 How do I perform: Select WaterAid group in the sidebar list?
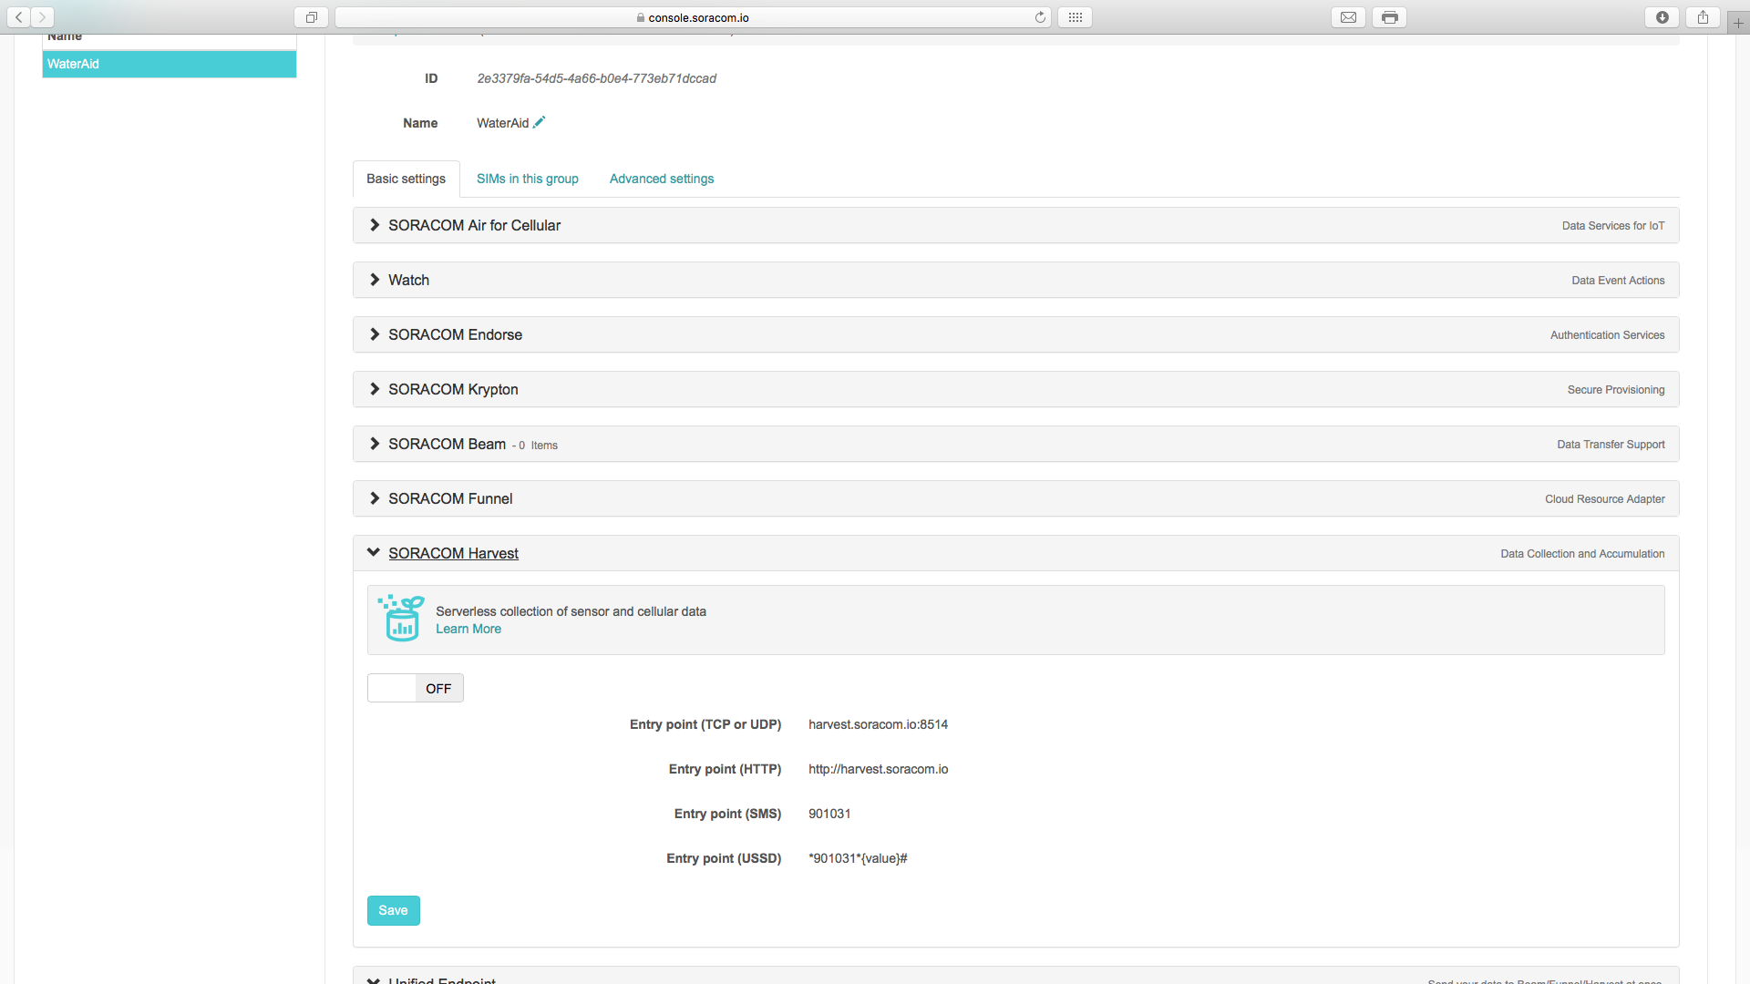(x=170, y=64)
